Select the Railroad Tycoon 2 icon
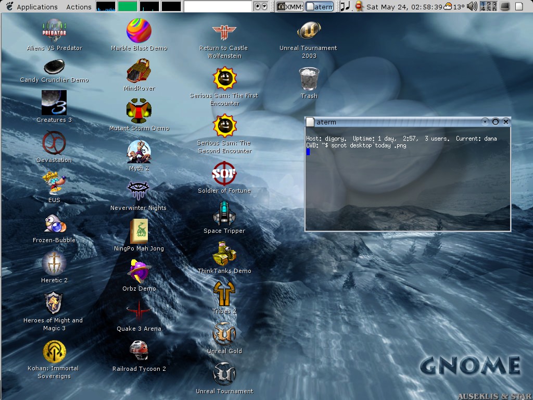This screenshot has width=533, height=400. [x=138, y=351]
